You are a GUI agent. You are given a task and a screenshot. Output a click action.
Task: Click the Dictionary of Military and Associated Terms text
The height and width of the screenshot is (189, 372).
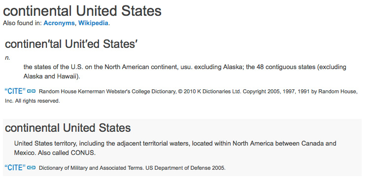[91, 168]
